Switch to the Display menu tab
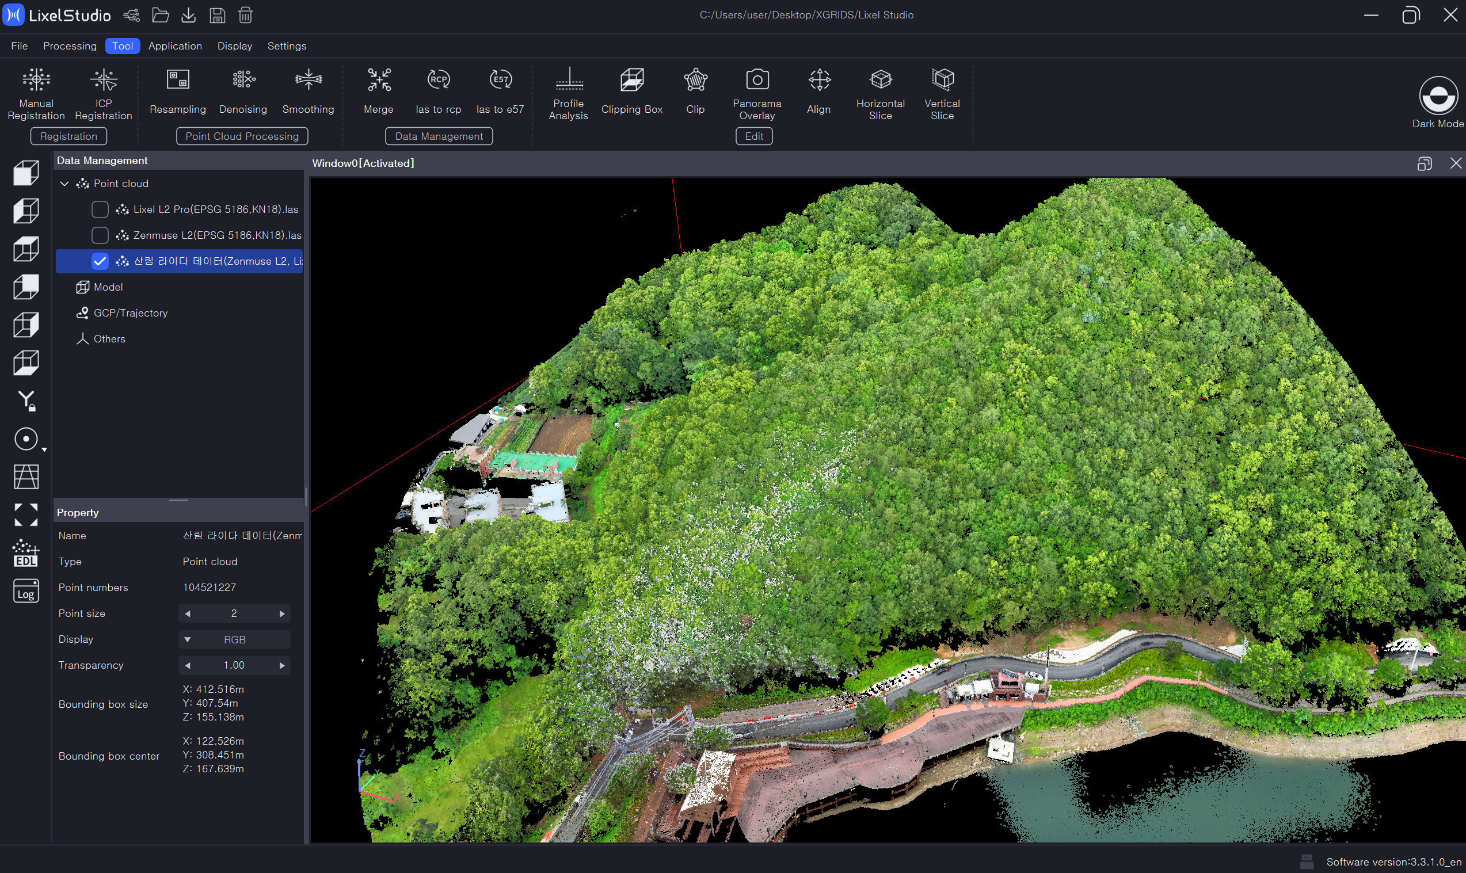Image resolution: width=1466 pixels, height=873 pixels. pyautogui.click(x=234, y=46)
